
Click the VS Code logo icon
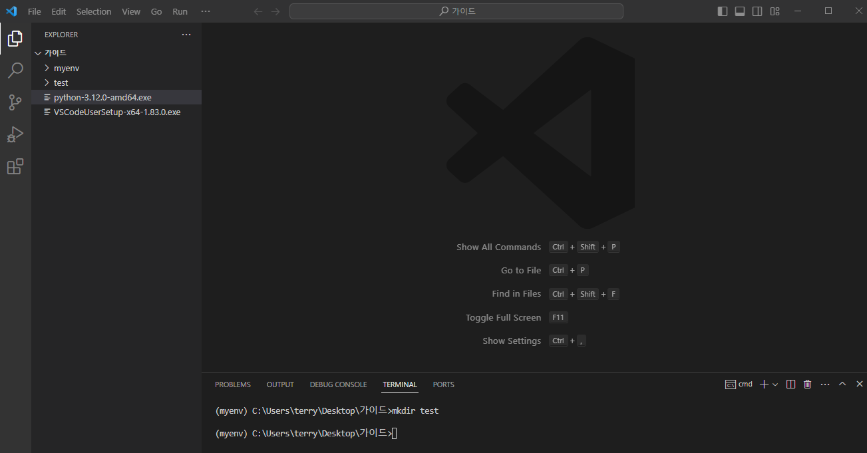11,11
